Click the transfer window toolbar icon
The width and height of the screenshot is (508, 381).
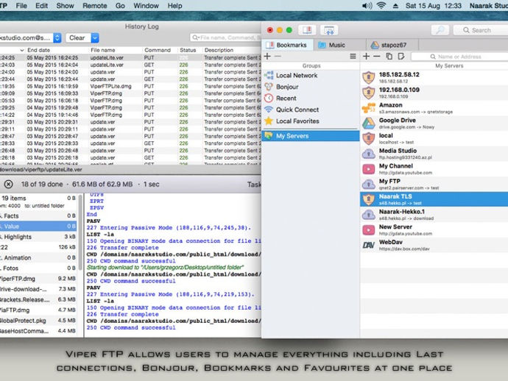[329, 30]
